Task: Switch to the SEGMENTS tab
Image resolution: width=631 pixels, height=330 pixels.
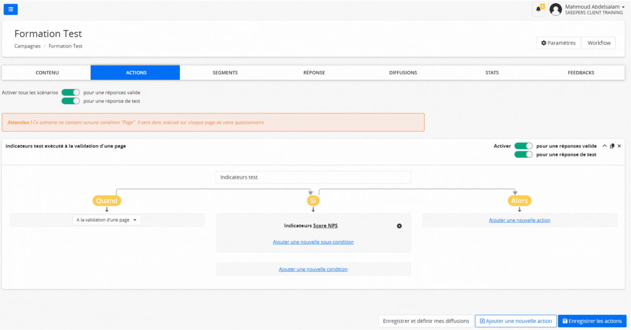Action: click(225, 73)
